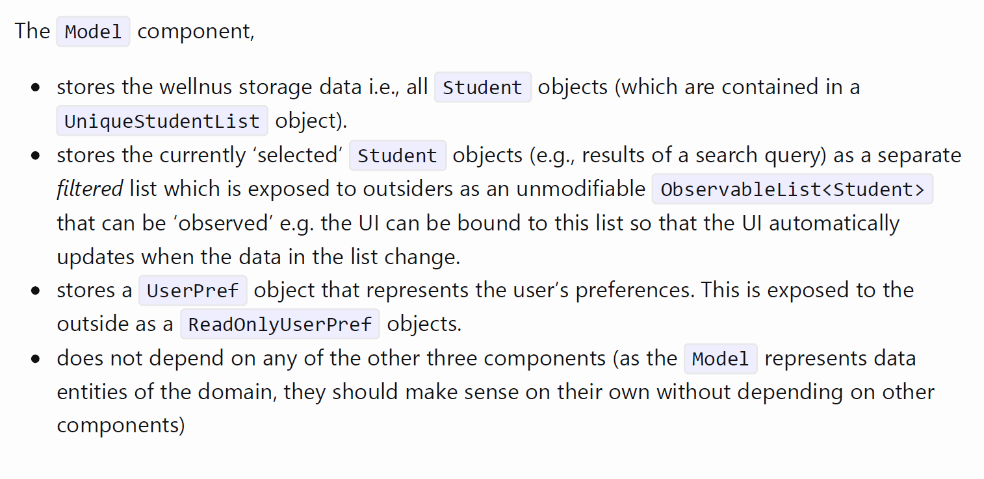Image resolution: width=984 pixels, height=479 pixels.
Task: Click the Model code label in heading
Action: point(94,32)
